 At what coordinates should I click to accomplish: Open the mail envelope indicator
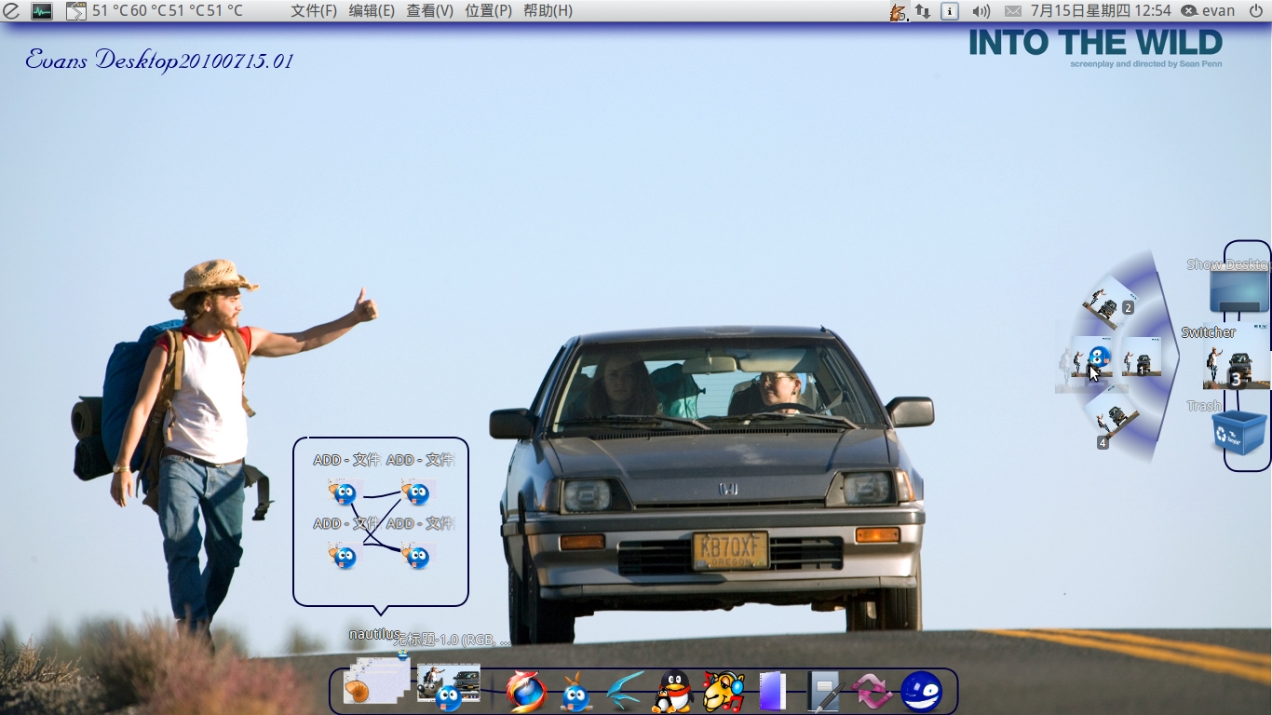tap(1013, 11)
